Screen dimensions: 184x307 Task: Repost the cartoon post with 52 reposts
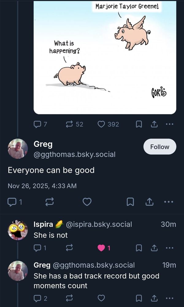pyautogui.click(x=75, y=124)
